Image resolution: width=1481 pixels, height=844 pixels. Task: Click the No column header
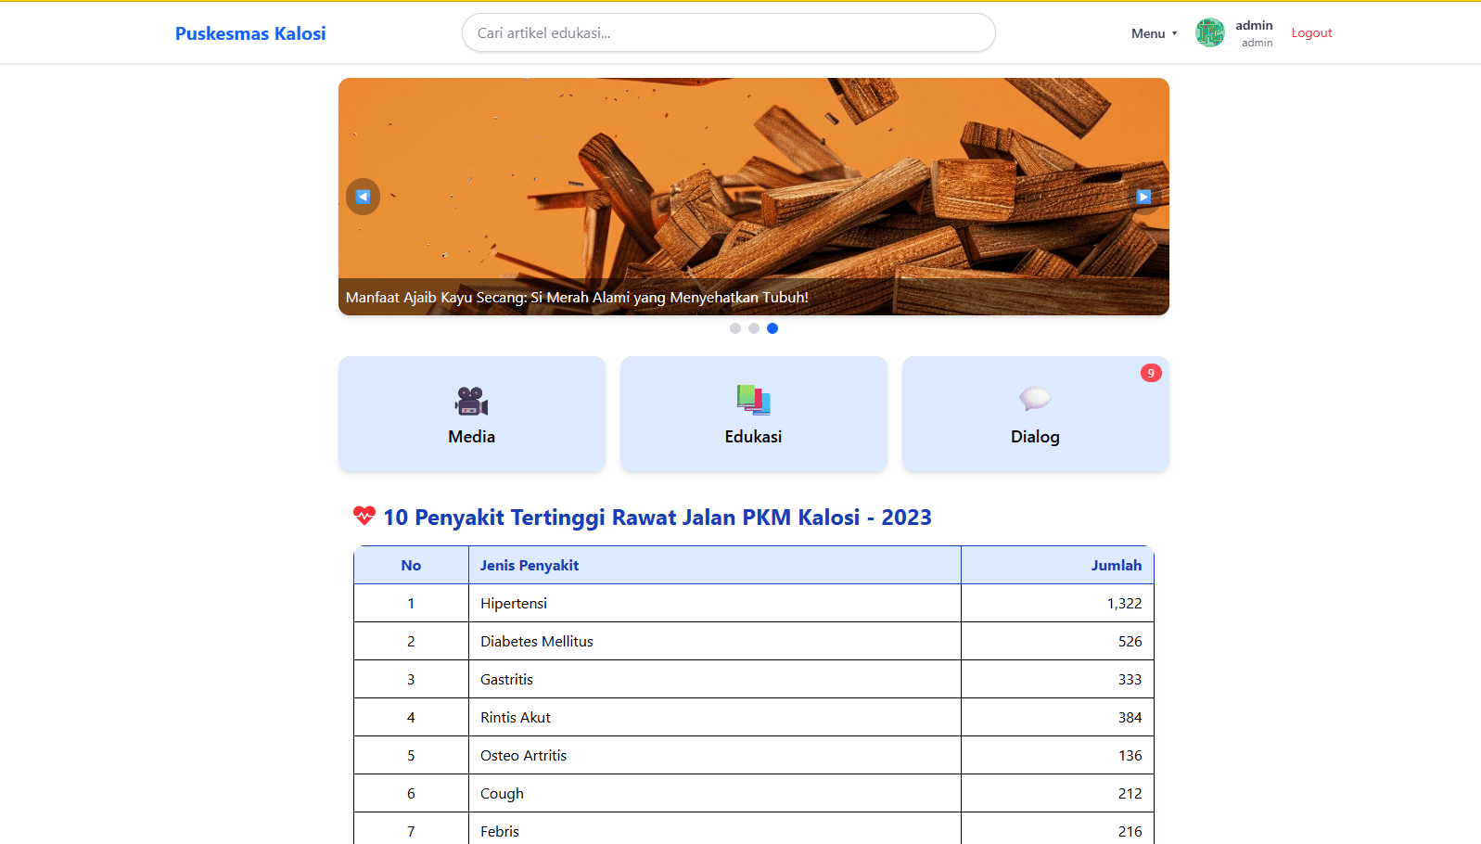coord(411,566)
